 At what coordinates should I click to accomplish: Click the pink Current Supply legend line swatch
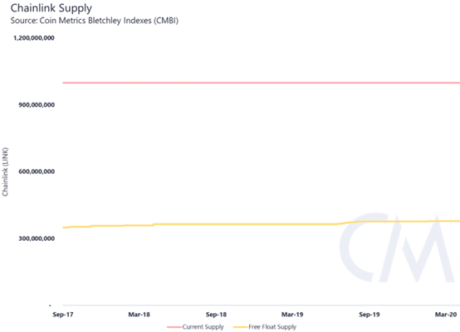pyautogui.click(x=174, y=327)
